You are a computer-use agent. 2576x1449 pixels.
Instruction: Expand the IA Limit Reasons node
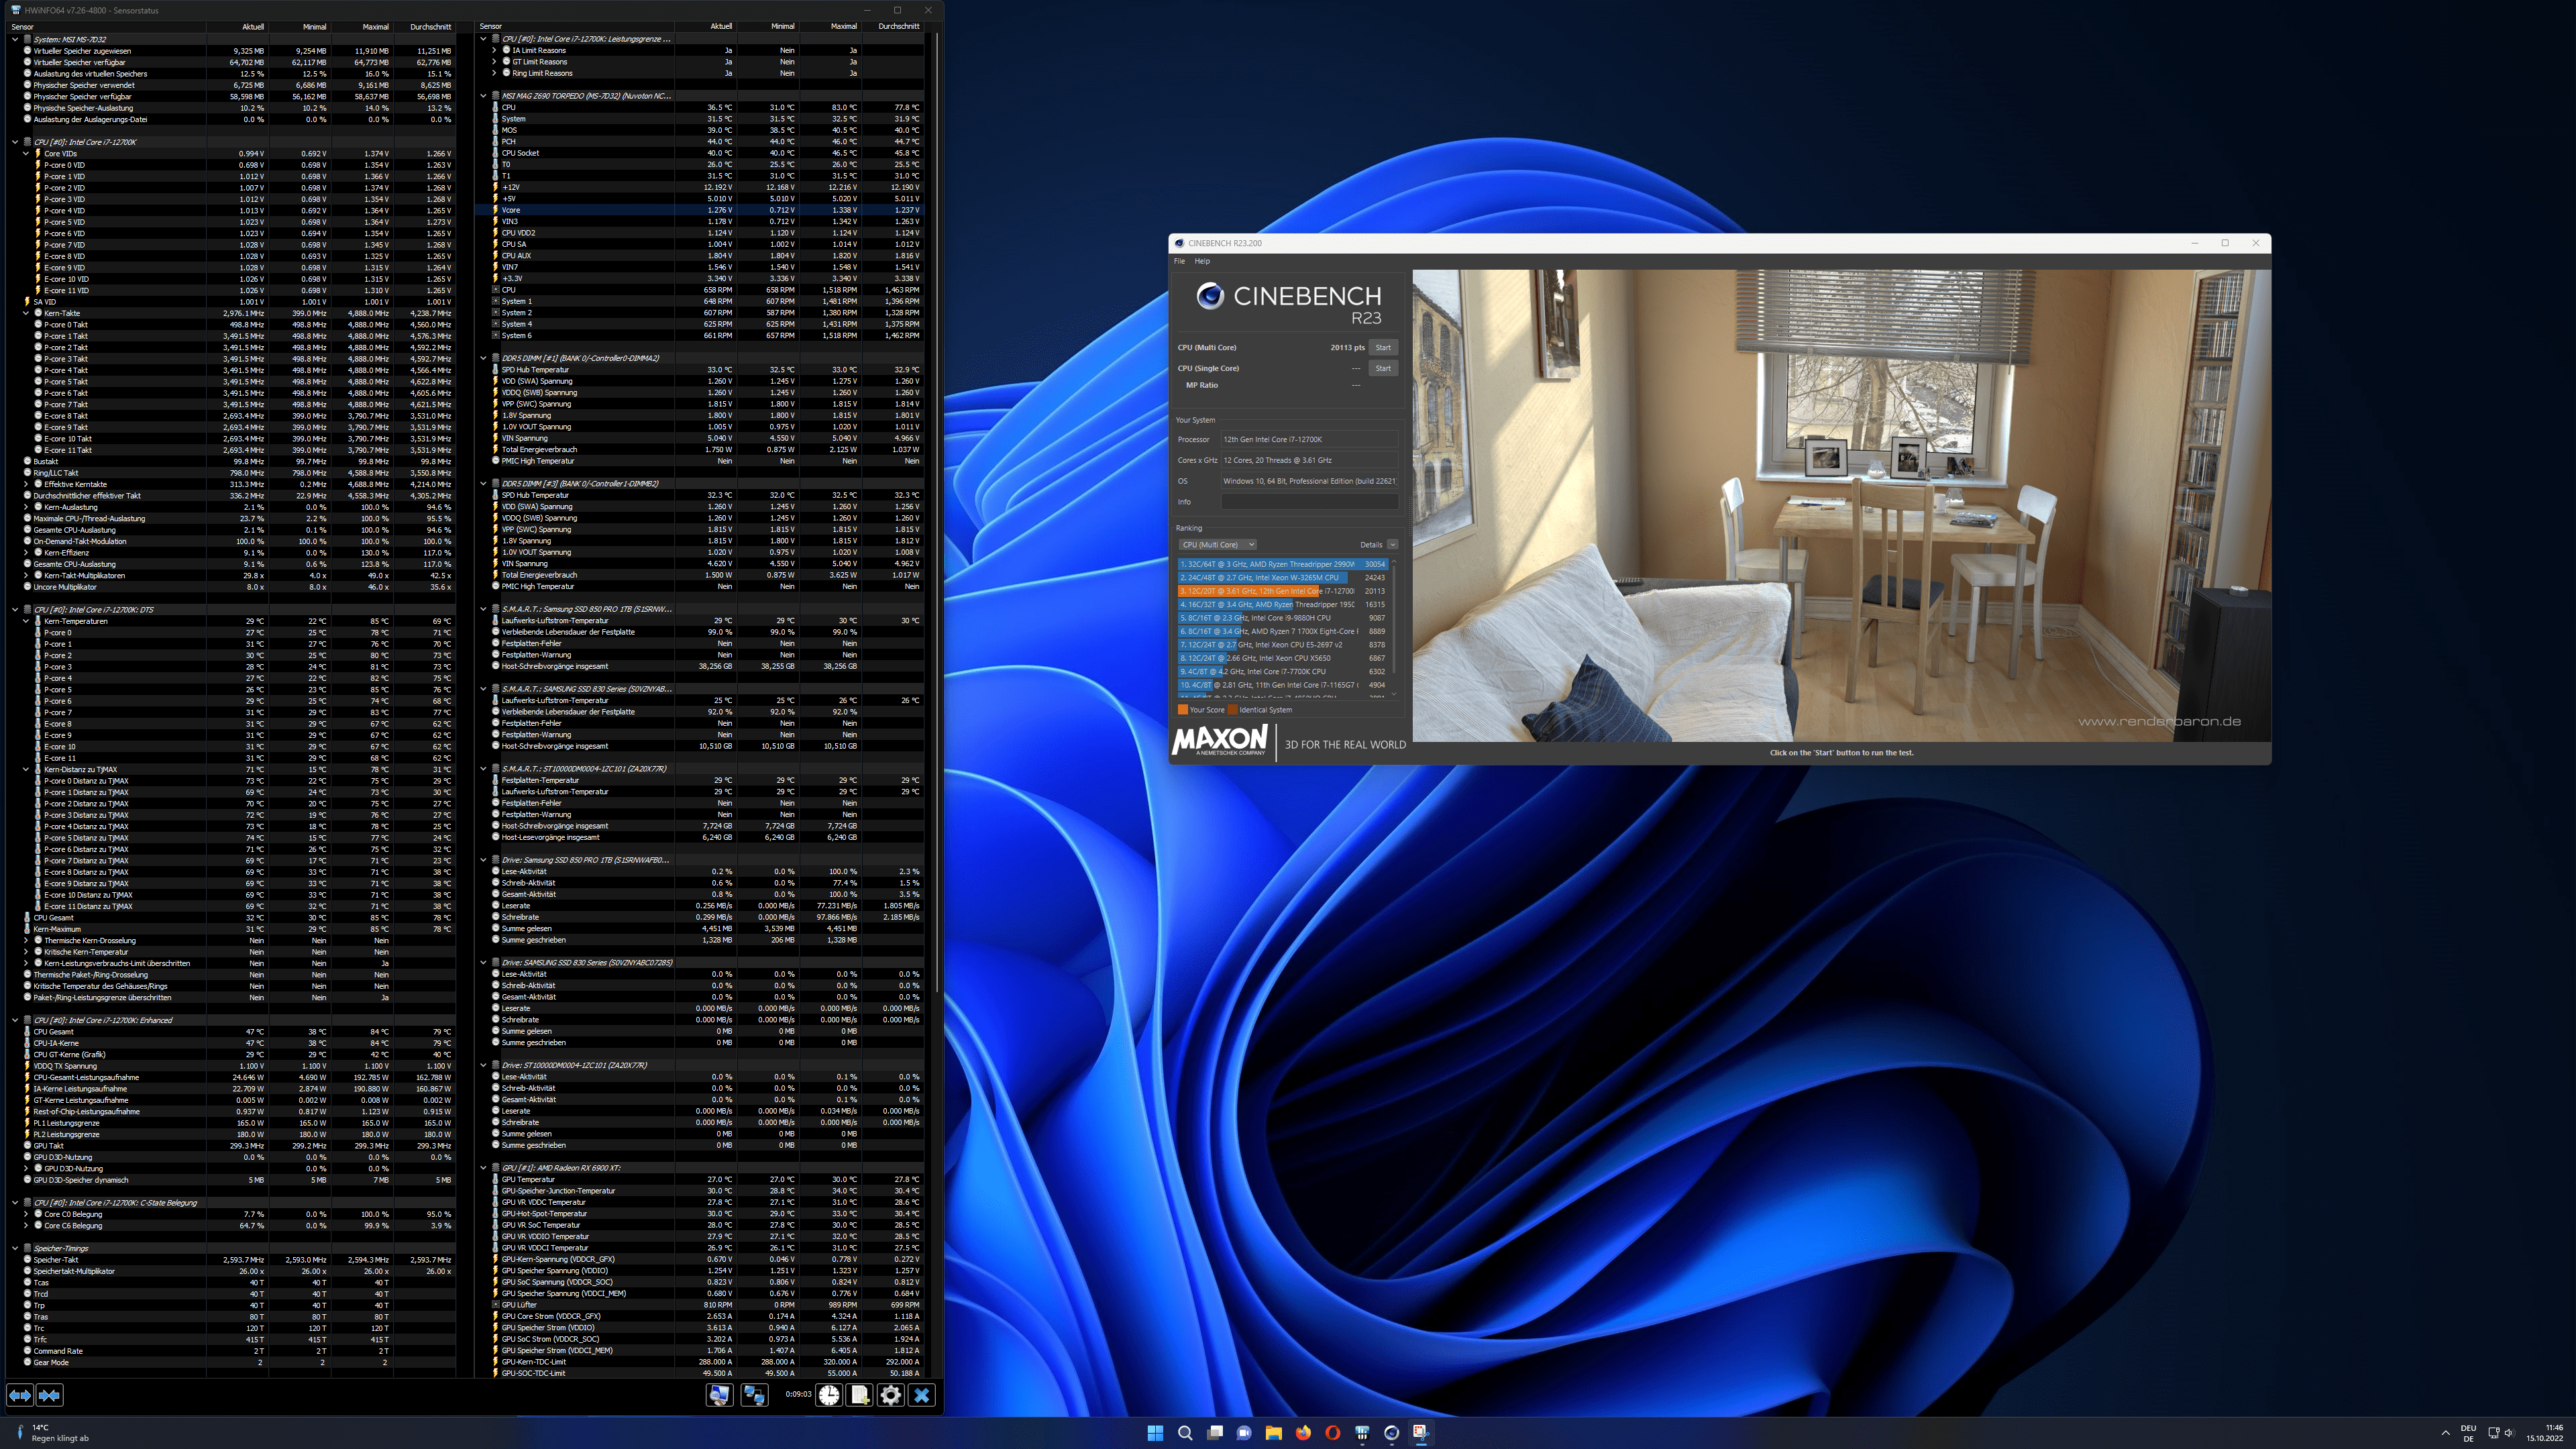[x=494, y=50]
